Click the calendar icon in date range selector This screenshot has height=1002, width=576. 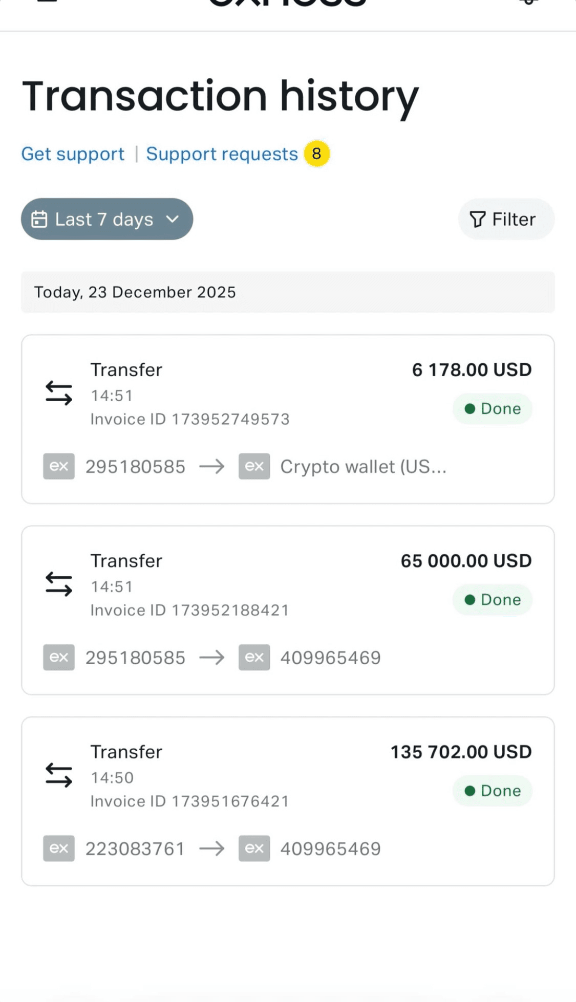pyautogui.click(x=39, y=219)
